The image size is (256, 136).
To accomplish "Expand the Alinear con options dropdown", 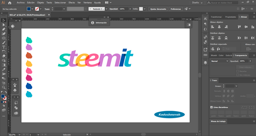I will pyautogui.click(x=249, y=49).
